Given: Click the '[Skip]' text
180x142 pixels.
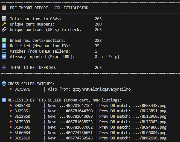Looking at the screenshot, I should [x=113, y=57].
